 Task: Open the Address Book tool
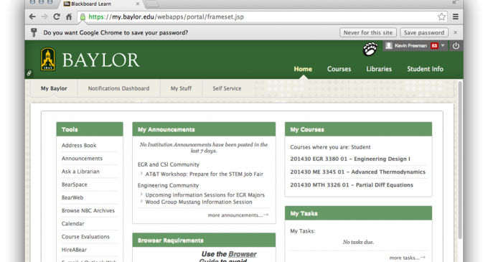click(x=79, y=145)
